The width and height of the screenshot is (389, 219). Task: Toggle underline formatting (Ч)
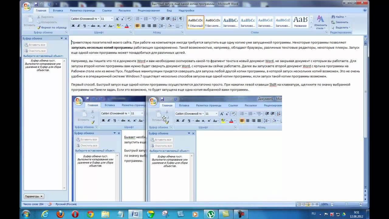point(84,26)
